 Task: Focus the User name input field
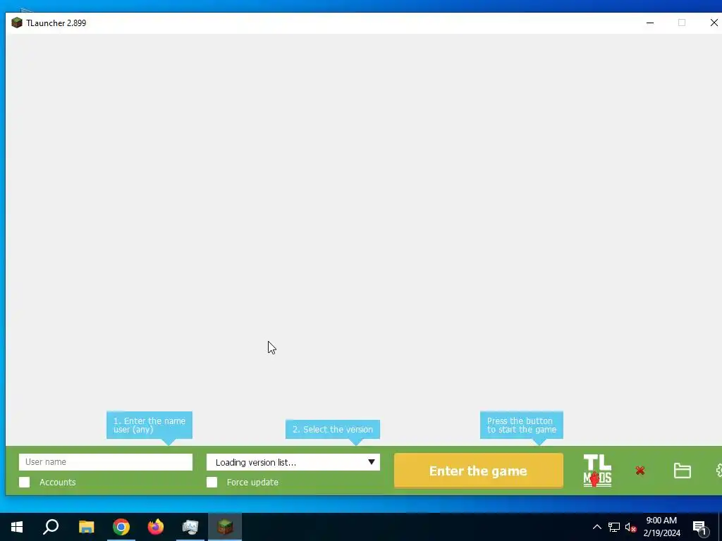[106, 462]
